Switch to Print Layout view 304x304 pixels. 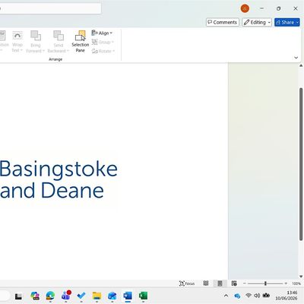coord(220,283)
